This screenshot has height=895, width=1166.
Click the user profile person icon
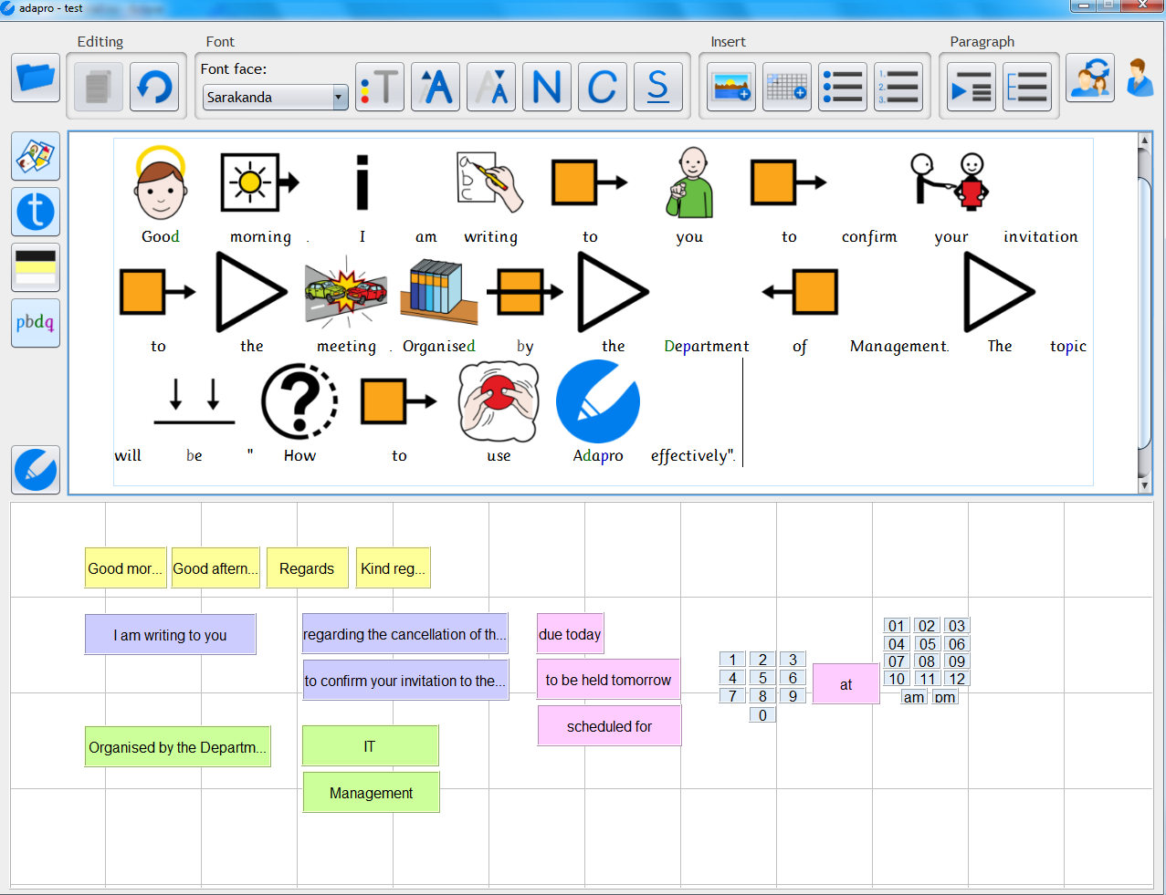click(1140, 78)
